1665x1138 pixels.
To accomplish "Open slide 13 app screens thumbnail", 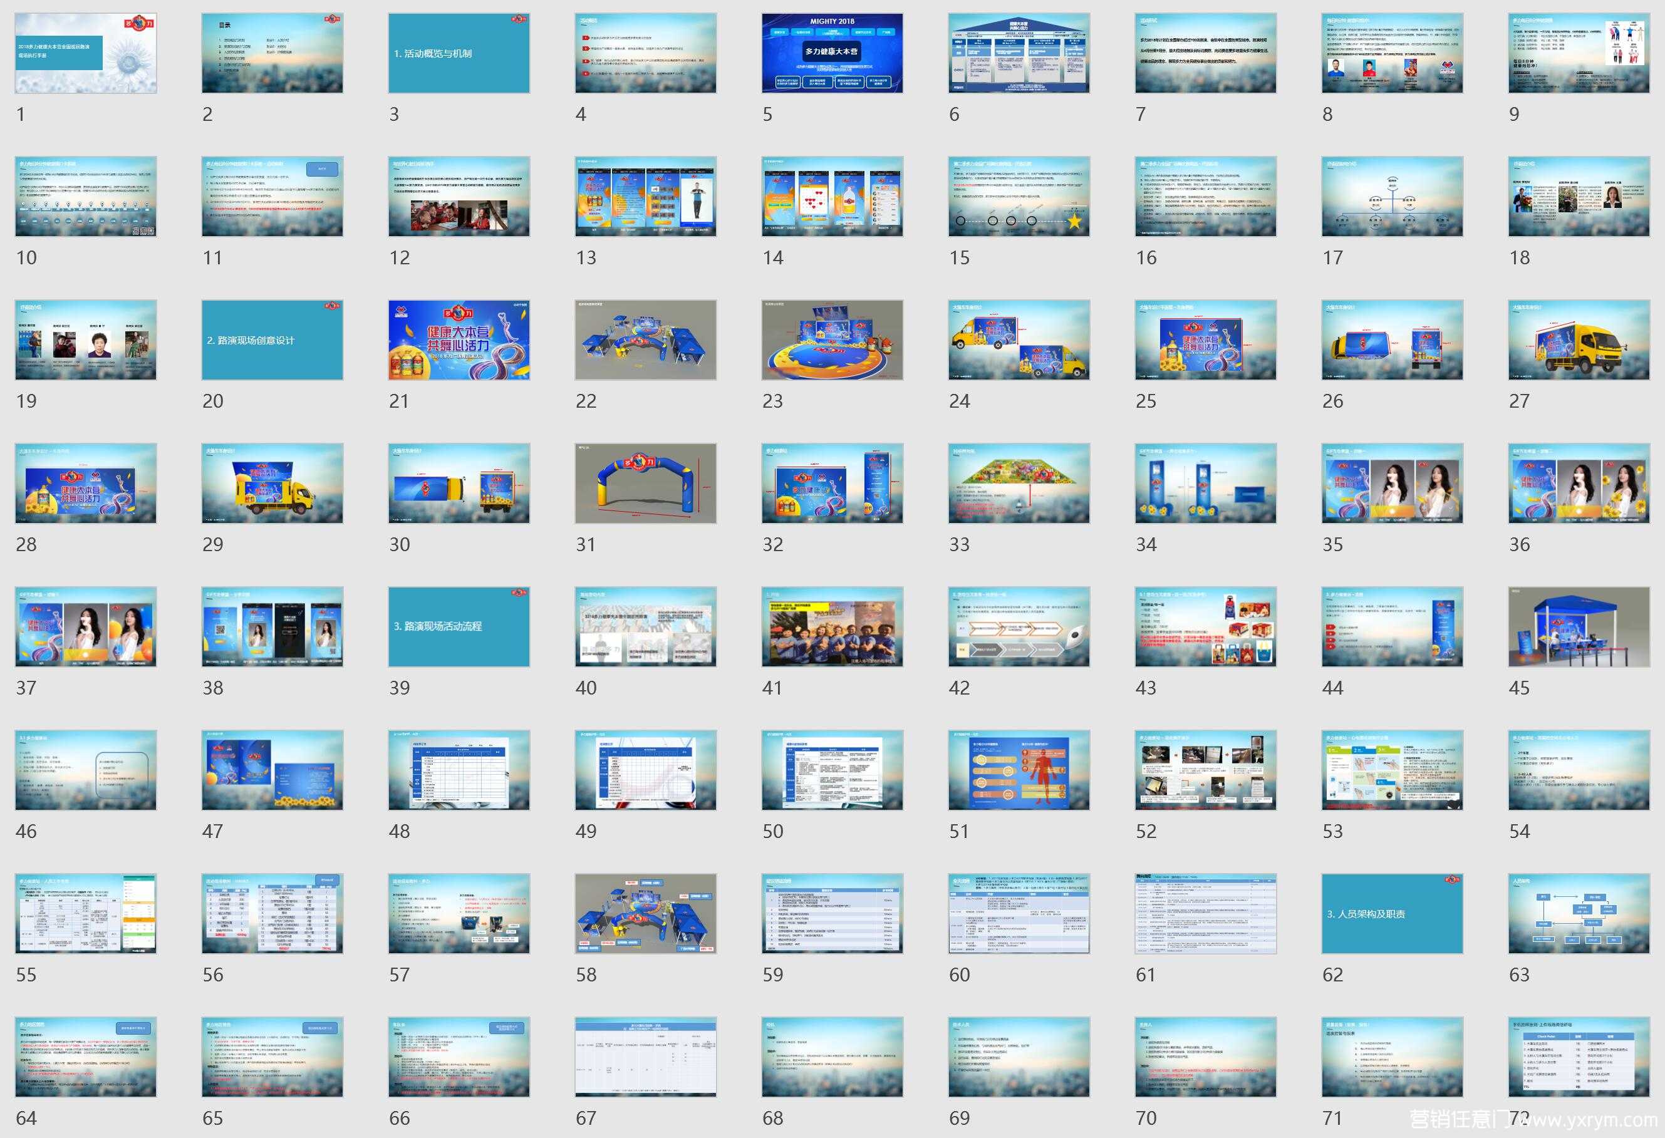I will (645, 196).
